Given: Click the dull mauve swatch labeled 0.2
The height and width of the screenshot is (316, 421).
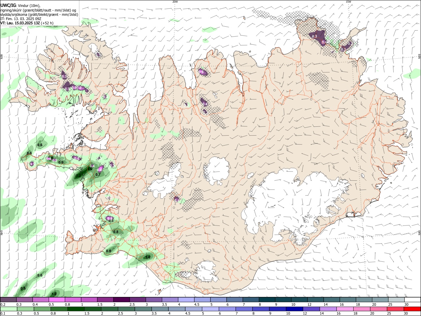Looking at the screenshot, I should point(8,300).
